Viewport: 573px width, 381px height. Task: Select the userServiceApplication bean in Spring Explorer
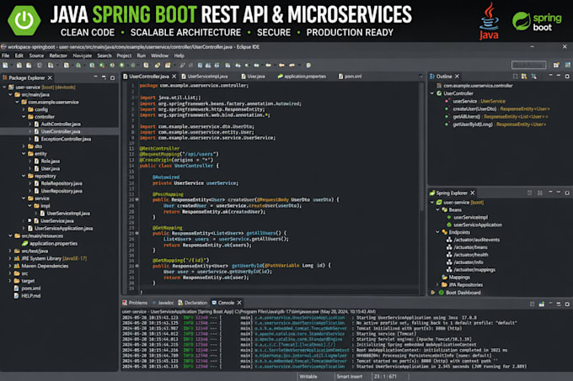click(477, 225)
